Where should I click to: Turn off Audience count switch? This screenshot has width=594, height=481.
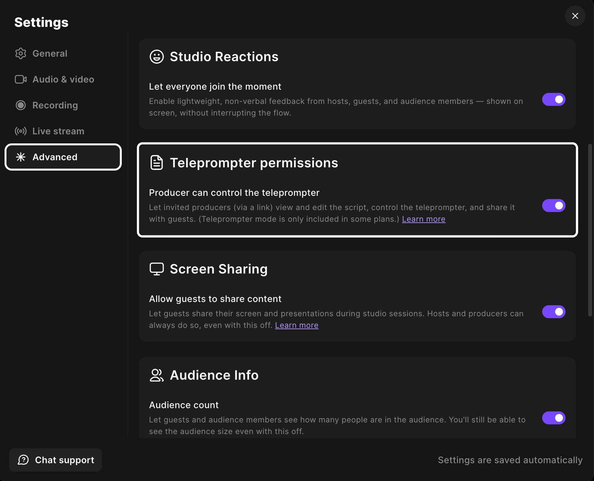(x=554, y=418)
